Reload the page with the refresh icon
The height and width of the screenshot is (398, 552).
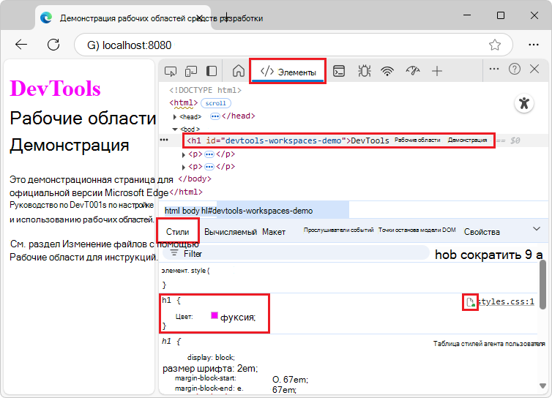tap(53, 45)
